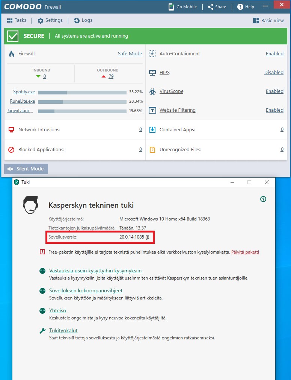Open the Firewall link
This screenshot has height=380, width=291.
[x=26, y=53]
